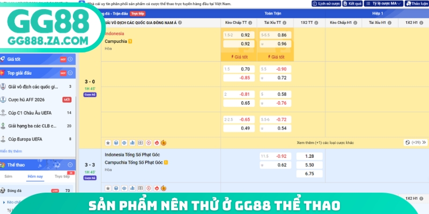This screenshot has width=429, height=214.
Task: Expand more markets with (+39) arrow
Action: pos(415,142)
